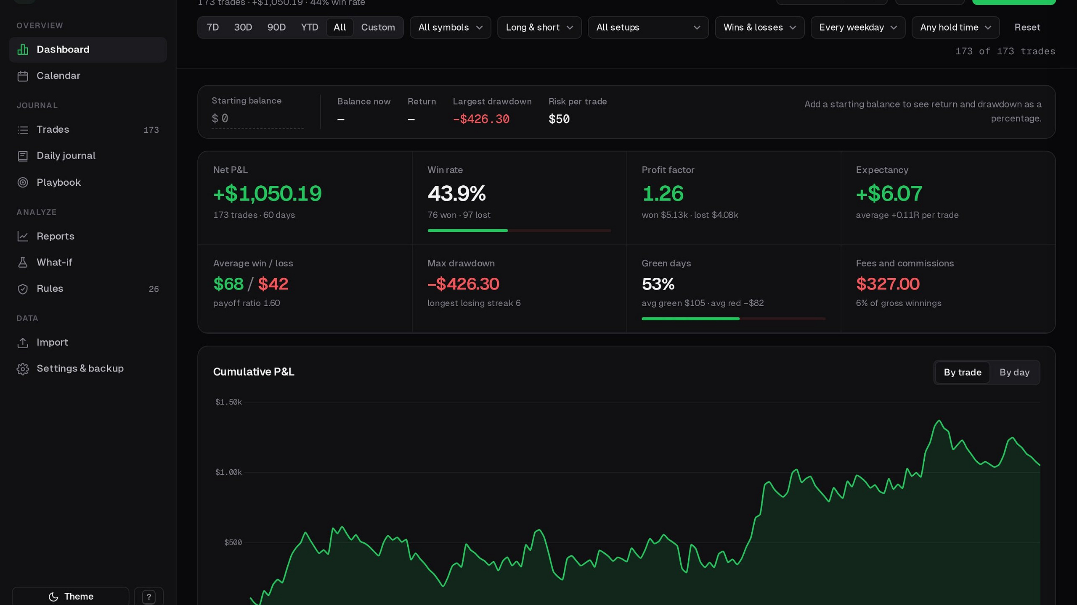Screen dimensions: 1077x605
Task: Select the 90D time range
Action: pos(276,27)
